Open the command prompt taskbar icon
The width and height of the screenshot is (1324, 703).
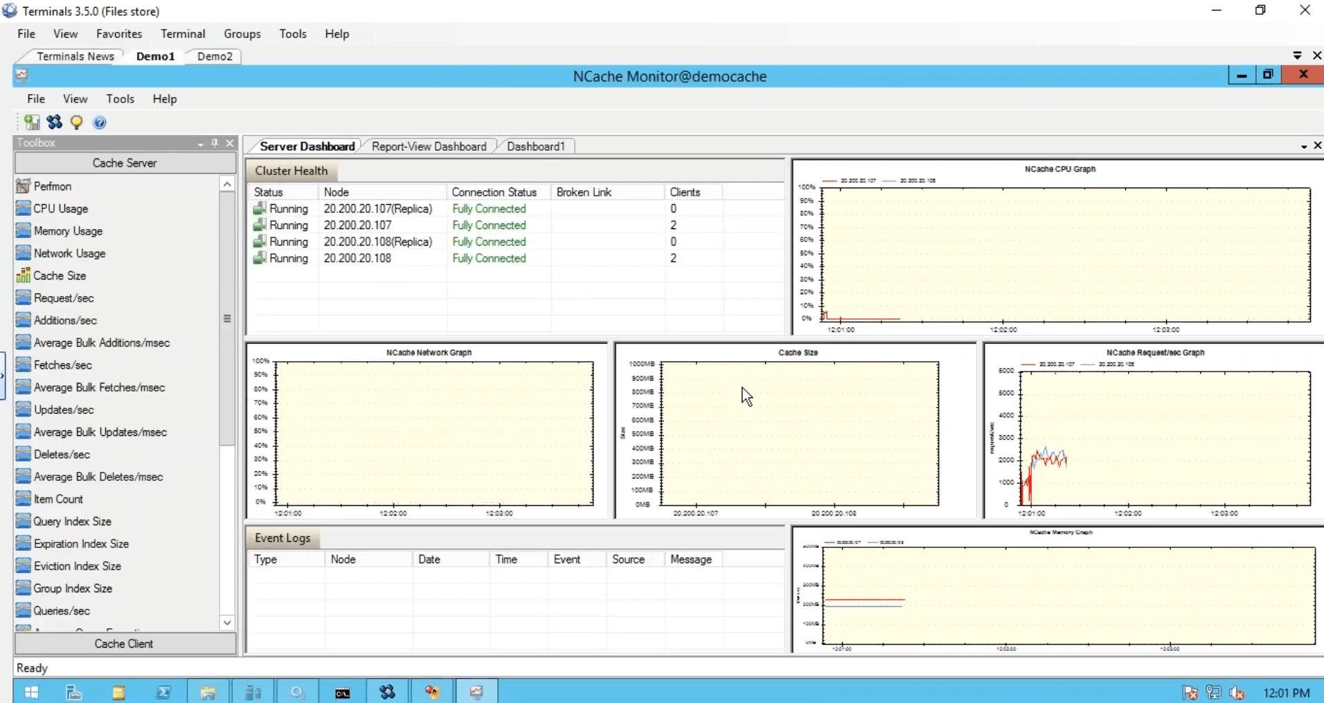pyautogui.click(x=342, y=692)
